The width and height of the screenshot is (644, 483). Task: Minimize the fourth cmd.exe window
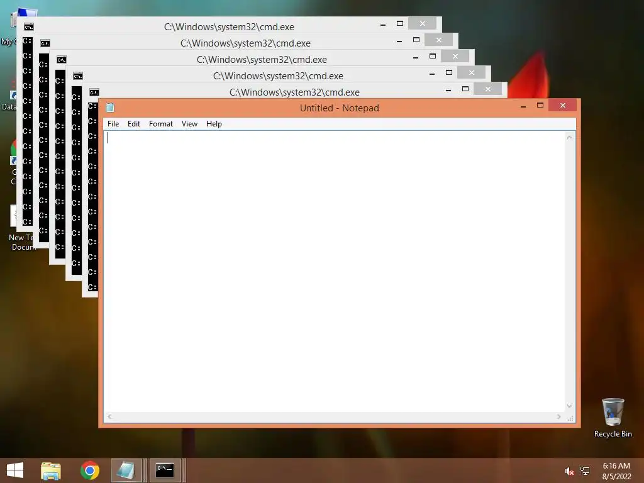(x=432, y=74)
